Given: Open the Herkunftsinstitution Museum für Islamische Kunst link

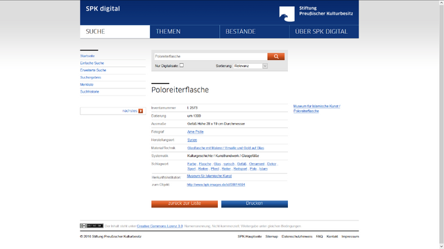Looking at the screenshot, I should tap(210, 176).
